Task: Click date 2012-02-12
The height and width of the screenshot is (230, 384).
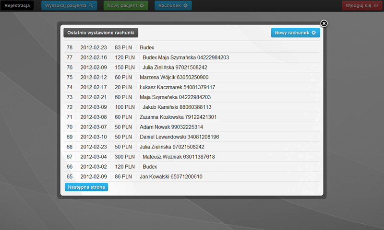Action: point(94,77)
